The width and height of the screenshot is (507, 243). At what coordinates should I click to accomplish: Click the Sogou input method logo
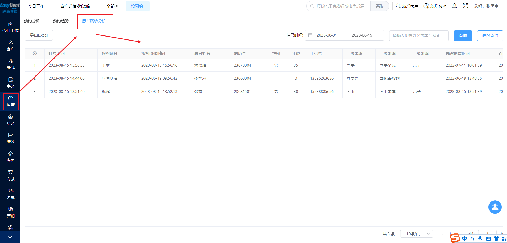(x=455, y=238)
